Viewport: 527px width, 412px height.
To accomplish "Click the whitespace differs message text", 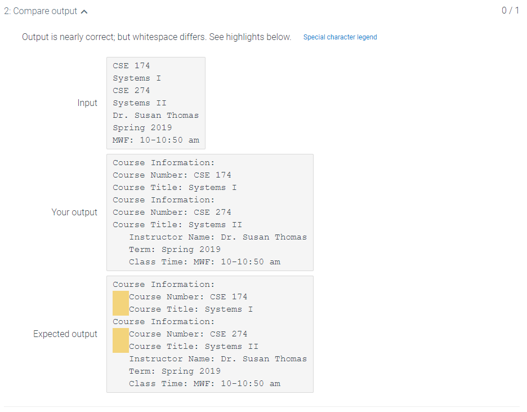I will tap(156, 37).
